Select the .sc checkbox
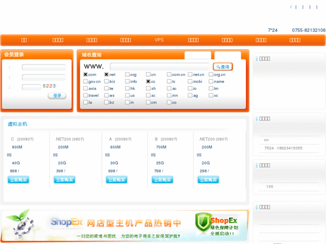Viewport: 326px width, 244px height. coord(148,95)
